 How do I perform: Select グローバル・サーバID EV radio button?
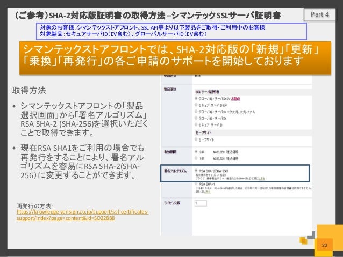[196, 99]
